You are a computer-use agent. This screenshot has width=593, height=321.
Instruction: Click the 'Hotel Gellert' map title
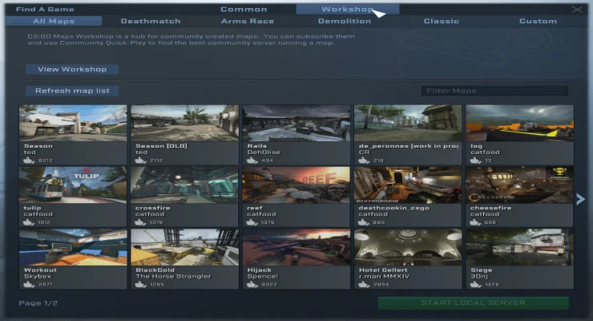383,270
